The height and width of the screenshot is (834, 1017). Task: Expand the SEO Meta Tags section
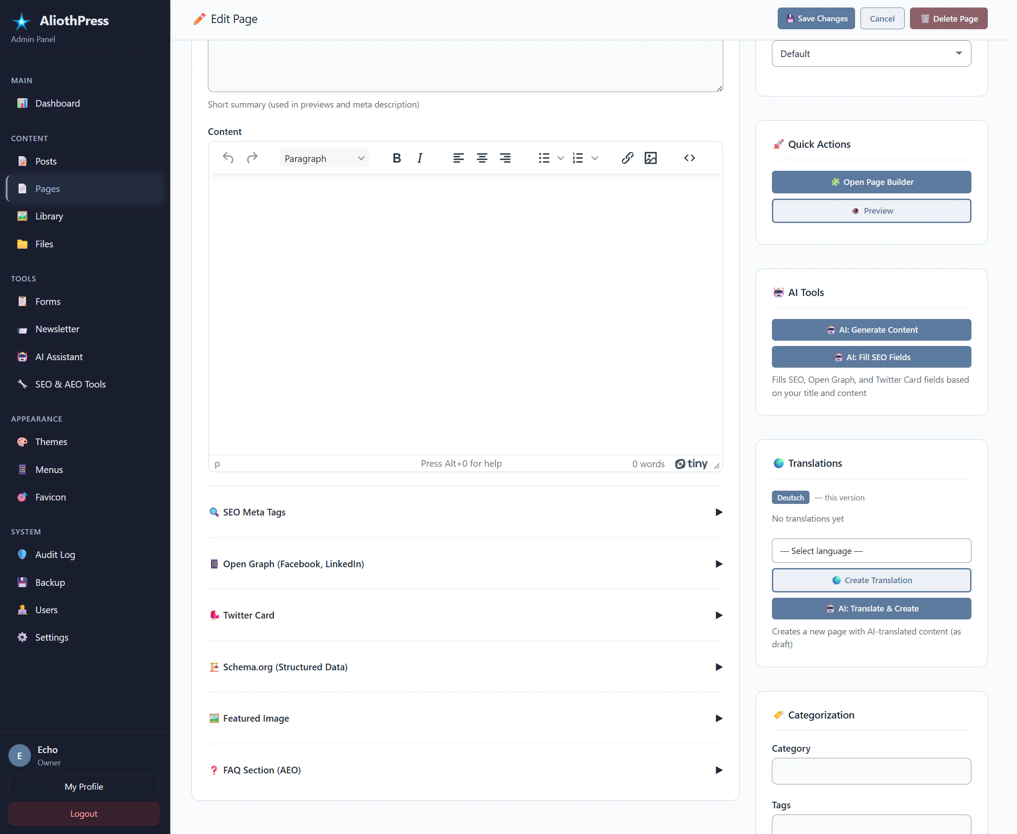click(465, 512)
